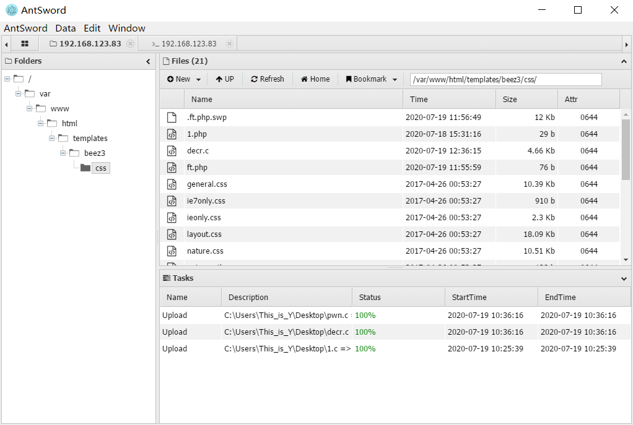Collapse the Folders panel
The height and width of the screenshot is (425, 633).
[148, 61]
